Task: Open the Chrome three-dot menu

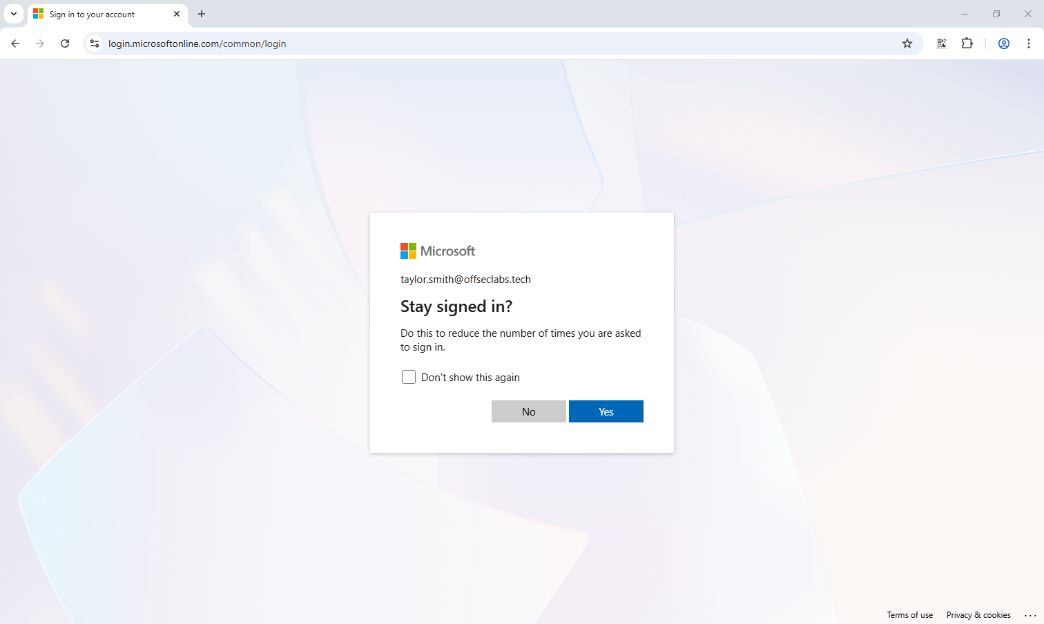Action: pyautogui.click(x=1029, y=43)
